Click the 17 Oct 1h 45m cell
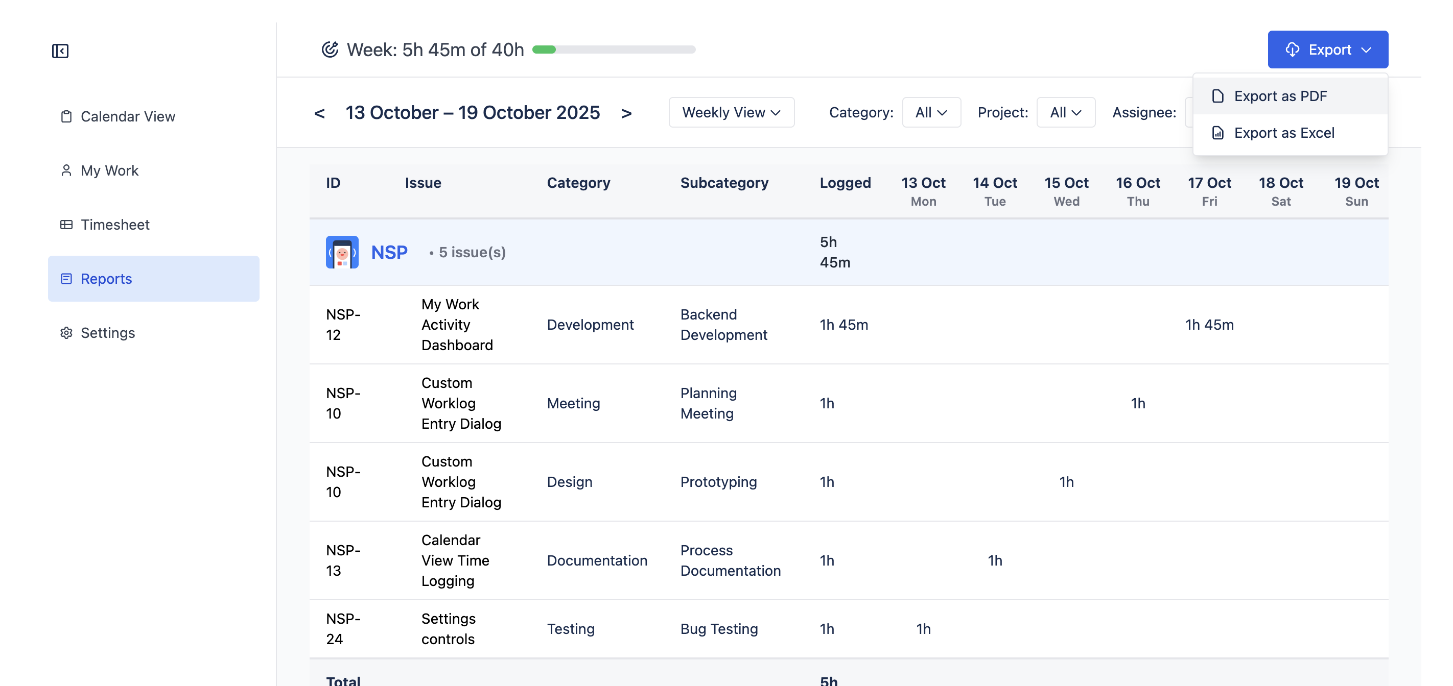Viewport: 1453px width, 686px height. click(x=1209, y=325)
